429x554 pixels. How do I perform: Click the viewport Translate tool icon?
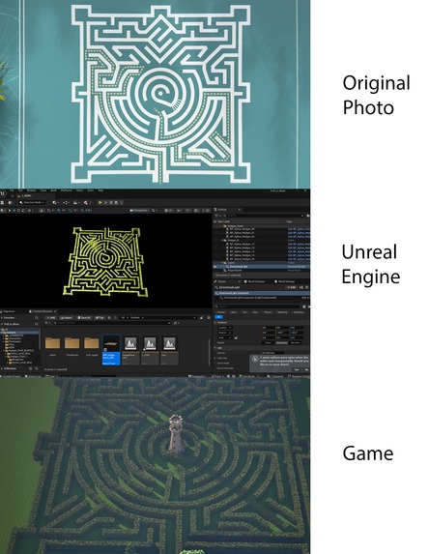tap(14, 210)
